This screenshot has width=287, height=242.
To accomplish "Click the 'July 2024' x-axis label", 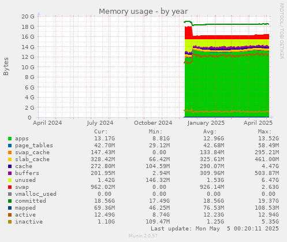I will click(100, 123).
